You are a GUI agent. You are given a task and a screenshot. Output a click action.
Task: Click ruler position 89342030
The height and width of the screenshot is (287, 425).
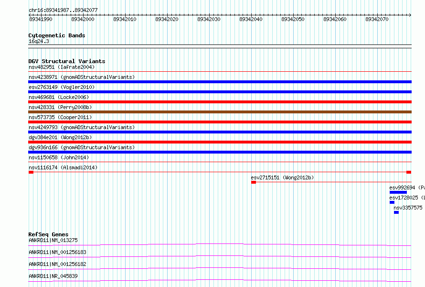tap(209, 19)
